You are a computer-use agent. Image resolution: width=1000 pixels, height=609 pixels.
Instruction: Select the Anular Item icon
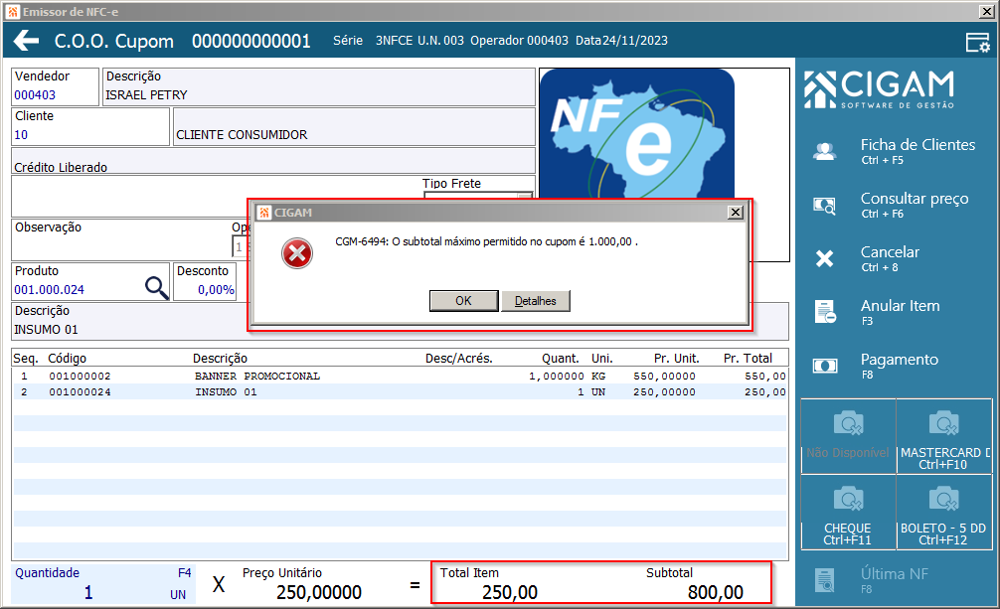coord(825,312)
